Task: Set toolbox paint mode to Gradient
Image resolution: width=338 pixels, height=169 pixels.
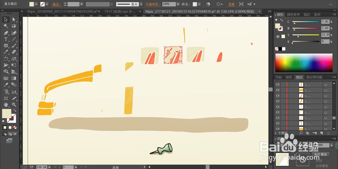Action: click(x=10, y=128)
